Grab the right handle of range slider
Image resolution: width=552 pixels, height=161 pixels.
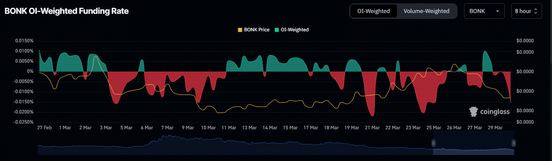click(514, 143)
